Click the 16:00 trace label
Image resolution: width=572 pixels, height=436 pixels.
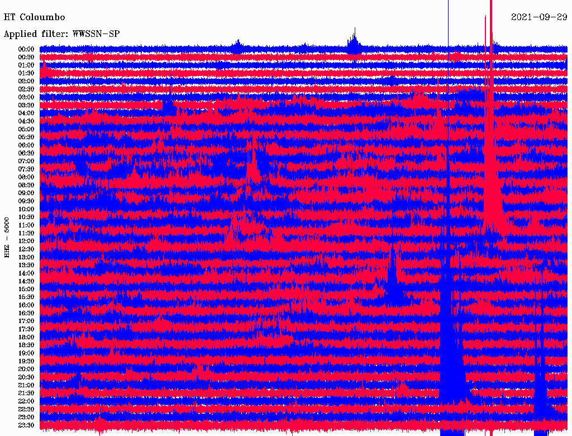(x=26, y=305)
